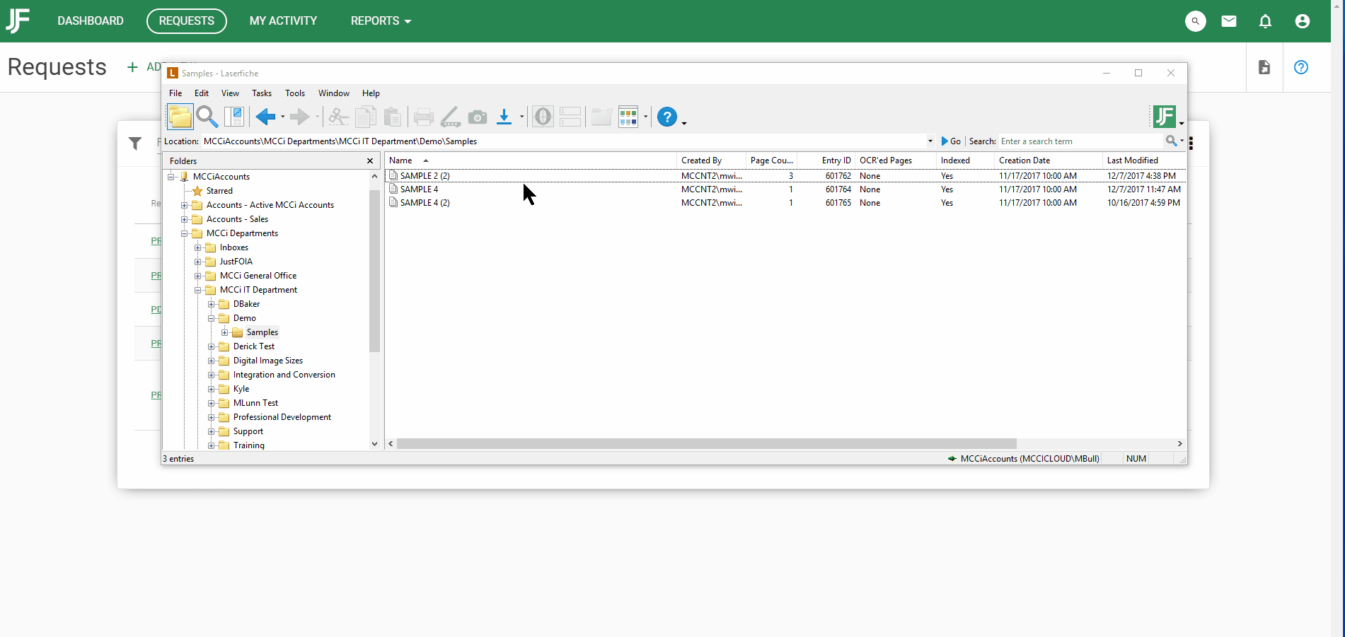Collapse the Demo folder node
This screenshot has width=1345, height=637.
coord(212,318)
